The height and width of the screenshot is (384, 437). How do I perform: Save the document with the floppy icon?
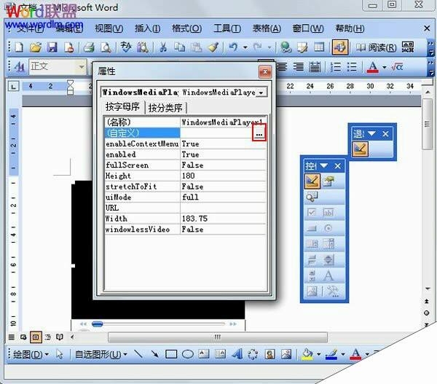click(52, 47)
